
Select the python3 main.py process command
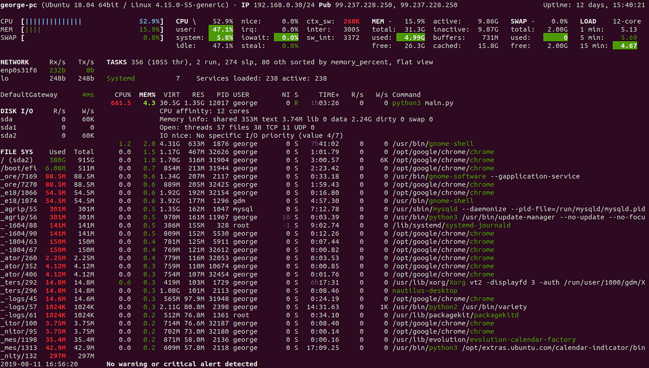point(423,103)
